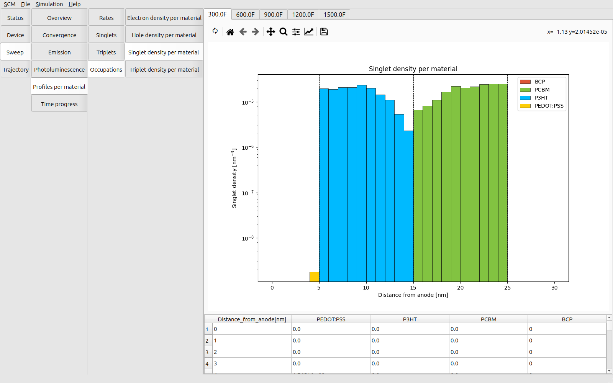Image resolution: width=613 pixels, height=383 pixels.
Task: Open the Rates tab
Action: 106,18
